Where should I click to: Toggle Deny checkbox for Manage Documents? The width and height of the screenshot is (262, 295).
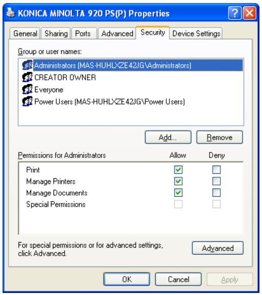216,193
